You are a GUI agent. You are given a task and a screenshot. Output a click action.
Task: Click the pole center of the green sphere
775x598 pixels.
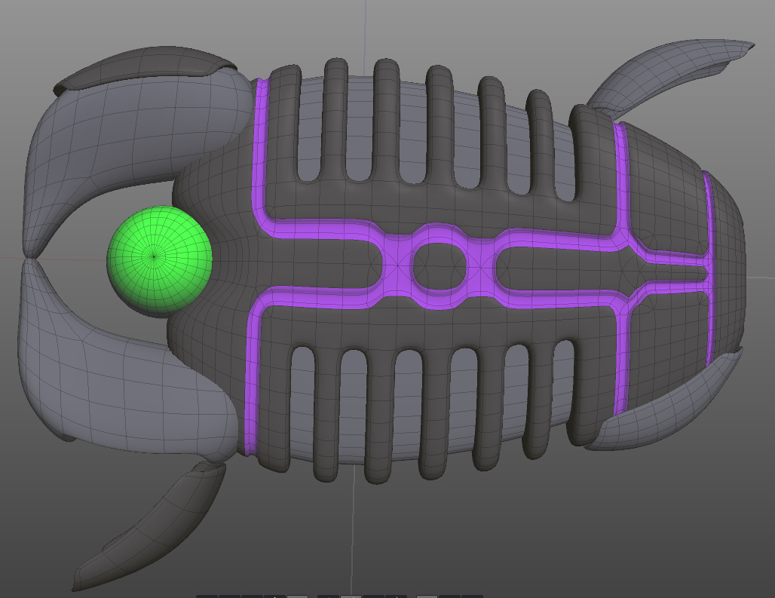click(x=154, y=257)
